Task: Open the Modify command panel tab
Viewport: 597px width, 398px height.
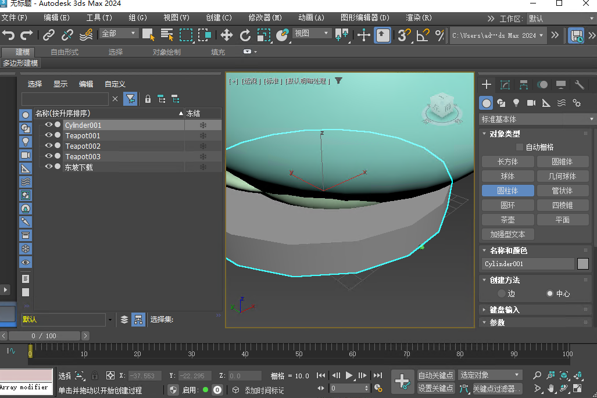Action: coord(505,85)
